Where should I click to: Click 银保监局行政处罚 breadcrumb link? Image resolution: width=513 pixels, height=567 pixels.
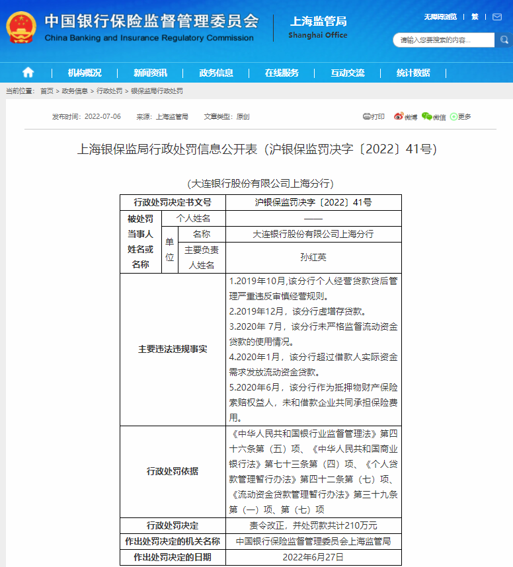pyautogui.click(x=157, y=91)
